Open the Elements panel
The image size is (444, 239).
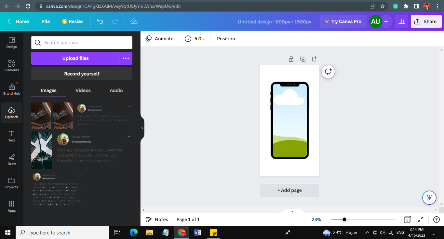click(11, 65)
